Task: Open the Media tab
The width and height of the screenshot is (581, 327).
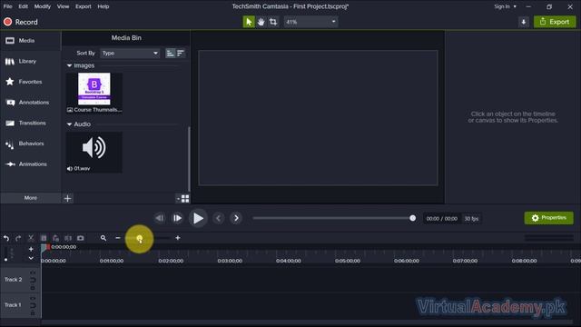Action: [x=30, y=40]
